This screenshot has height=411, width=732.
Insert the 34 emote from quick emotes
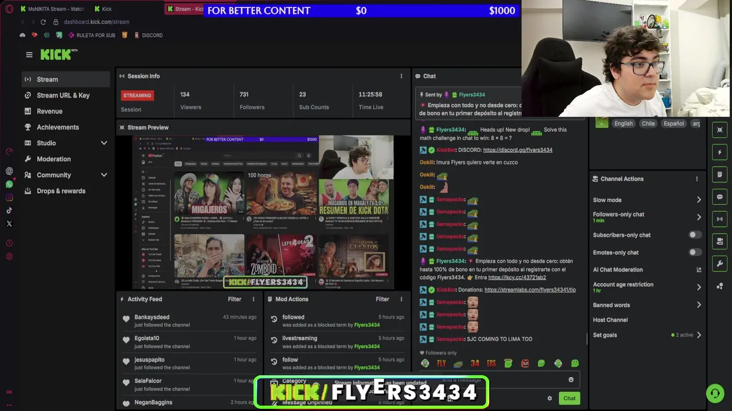pyautogui.click(x=475, y=363)
